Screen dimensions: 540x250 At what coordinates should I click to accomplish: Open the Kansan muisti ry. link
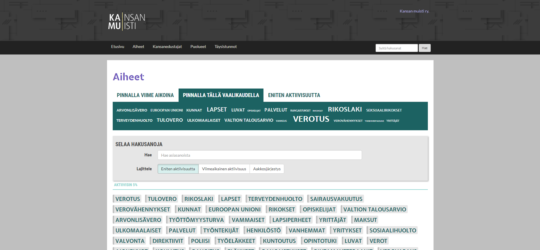[x=414, y=11]
